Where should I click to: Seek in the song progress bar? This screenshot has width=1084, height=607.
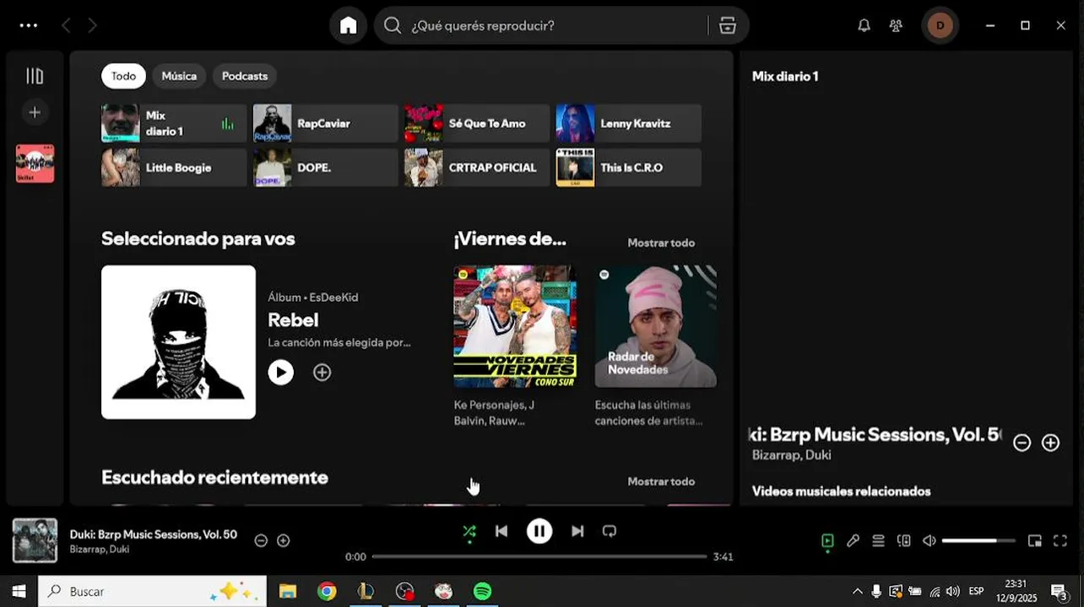[539, 556]
